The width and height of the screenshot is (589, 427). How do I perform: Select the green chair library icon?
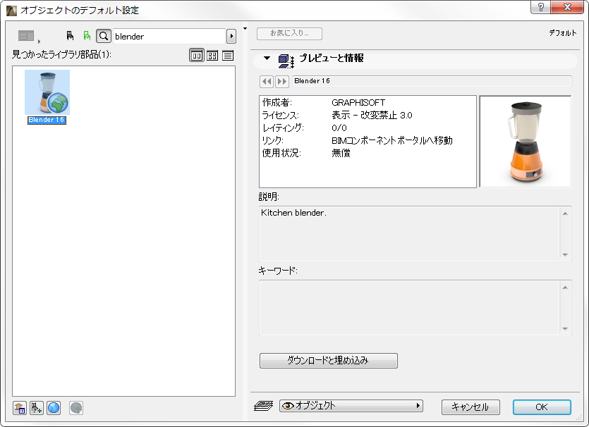coord(87,36)
